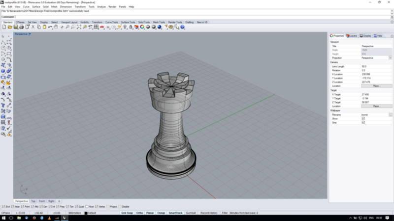Viewport: 394px width, 221px height.
Task: Click the Windows Start button
Action: pos(3,218)
